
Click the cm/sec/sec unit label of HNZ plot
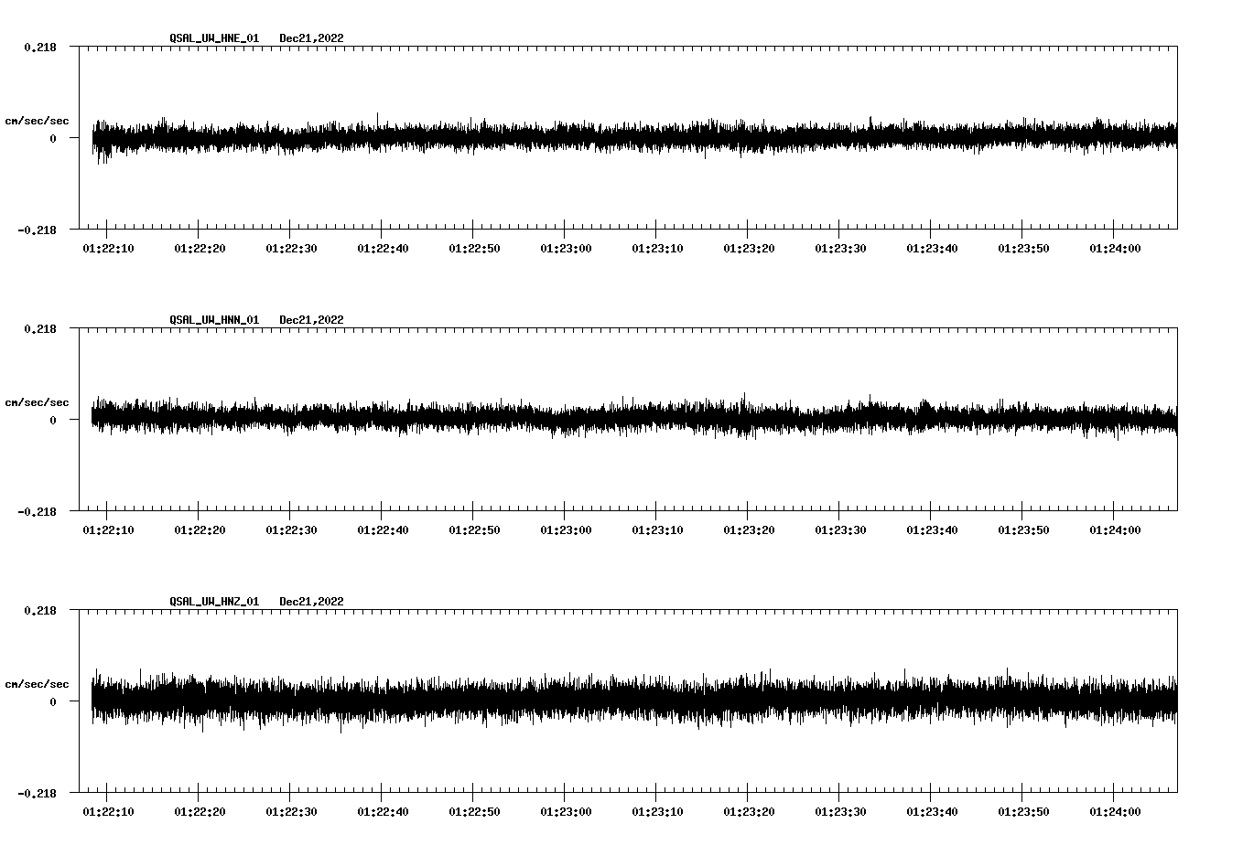coord(37,684)
